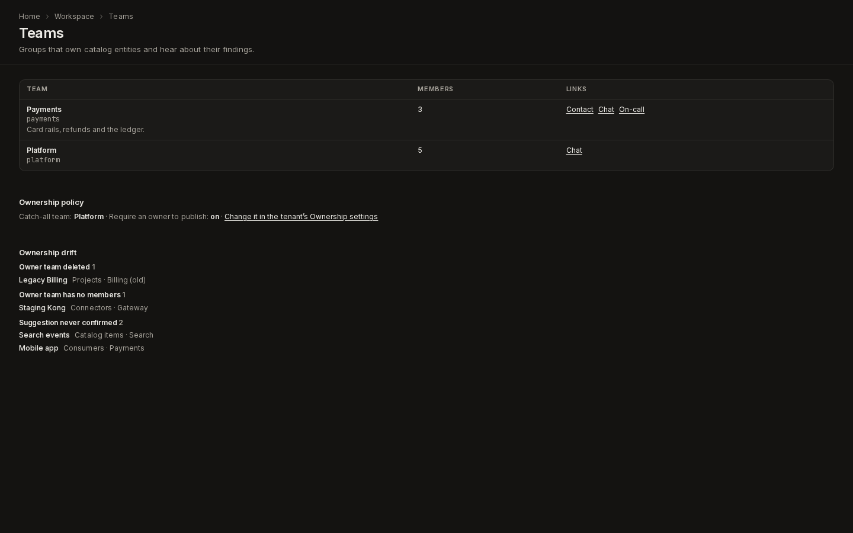The height and width of the screenshot is (533, 853).
Task: Click Platform member count 5
Action: pyautogui.click(x=420, y=150)
